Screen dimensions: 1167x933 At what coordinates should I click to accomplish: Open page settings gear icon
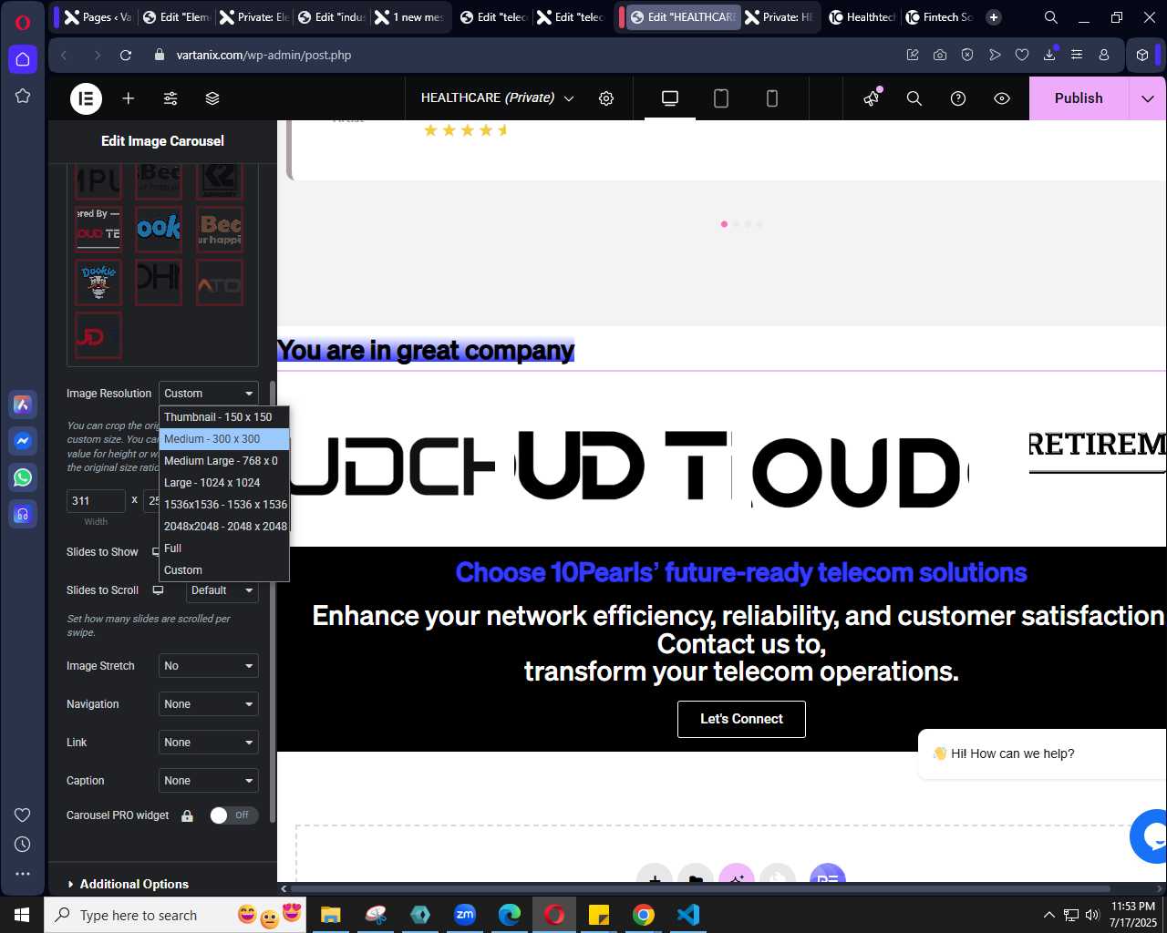606,98
